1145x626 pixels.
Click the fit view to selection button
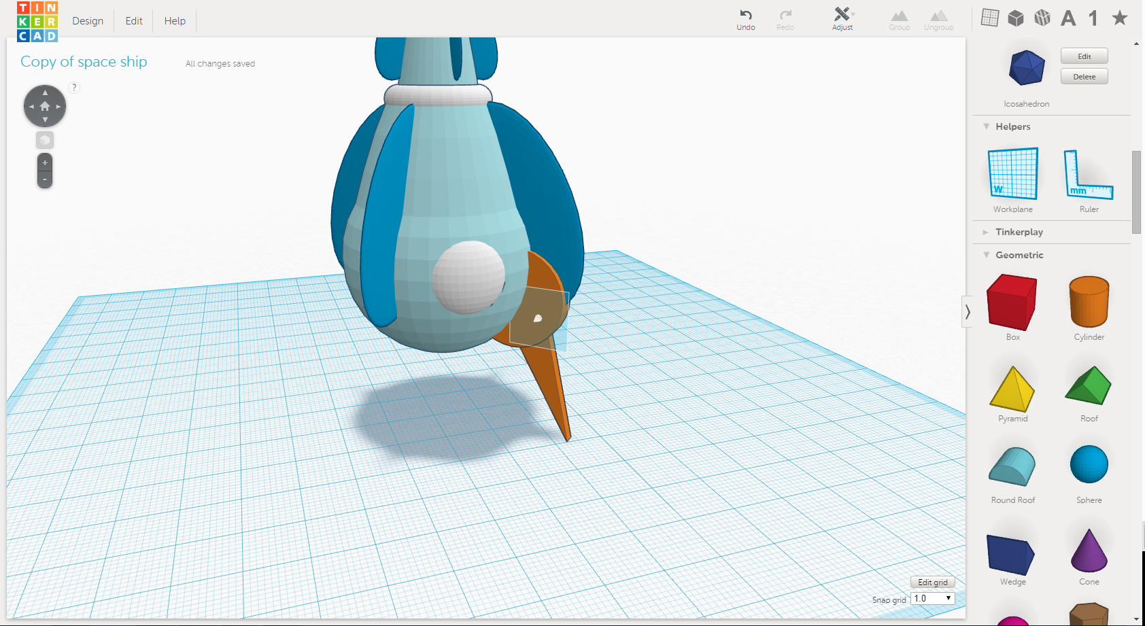click(45, 140)
